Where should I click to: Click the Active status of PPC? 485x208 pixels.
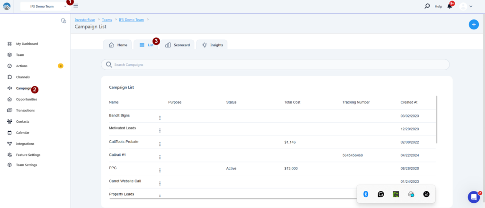tap(231, 168)
